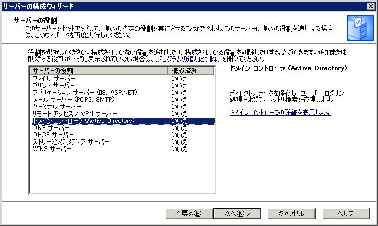The height and width of the screenshot is (226, 378).
Task: Cancel the wizard with キャンセル button
Action: click(292, 214)
